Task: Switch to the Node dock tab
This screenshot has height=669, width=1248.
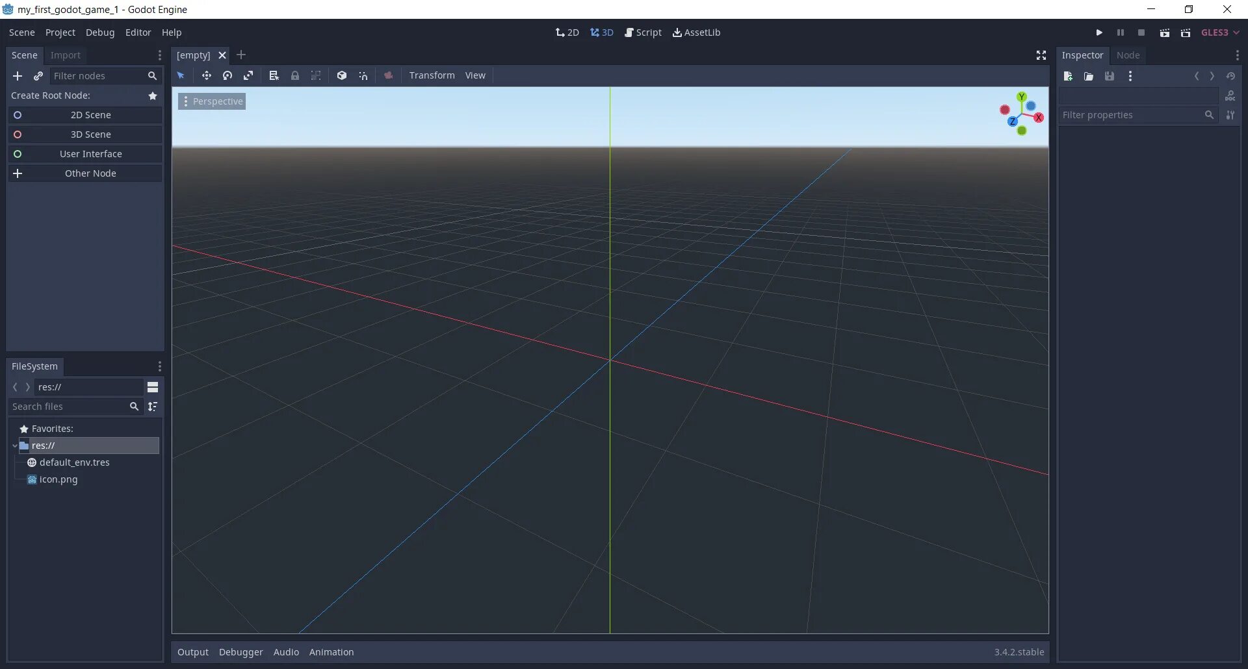Action: click(x=1128, y=55)
